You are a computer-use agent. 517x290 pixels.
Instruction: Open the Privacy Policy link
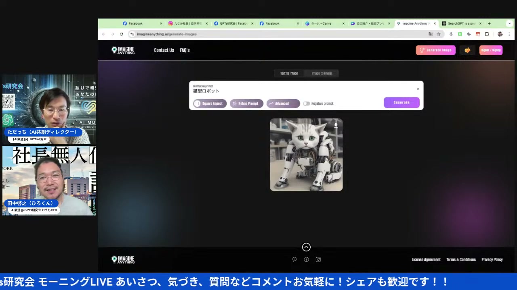(x=492, y=260)
